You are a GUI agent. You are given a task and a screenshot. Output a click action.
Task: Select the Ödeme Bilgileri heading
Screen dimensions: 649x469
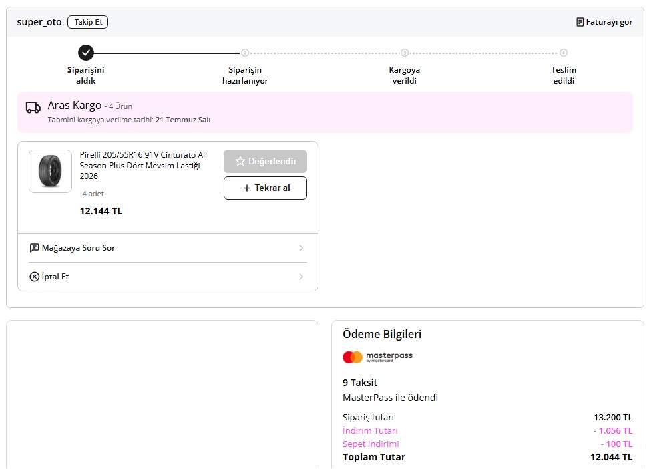click(382, 334)
